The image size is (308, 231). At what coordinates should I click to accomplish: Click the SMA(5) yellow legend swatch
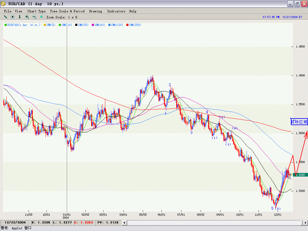click(45, 25)
